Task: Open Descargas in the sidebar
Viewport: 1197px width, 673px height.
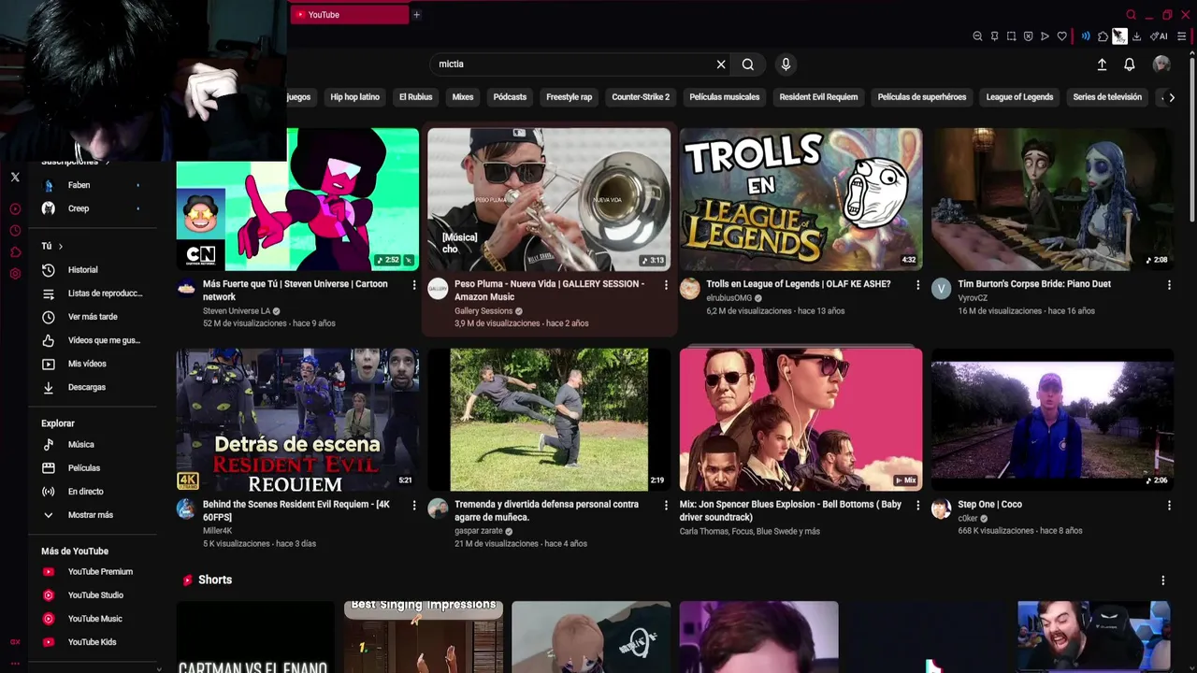Action: (x=86, y=387)
